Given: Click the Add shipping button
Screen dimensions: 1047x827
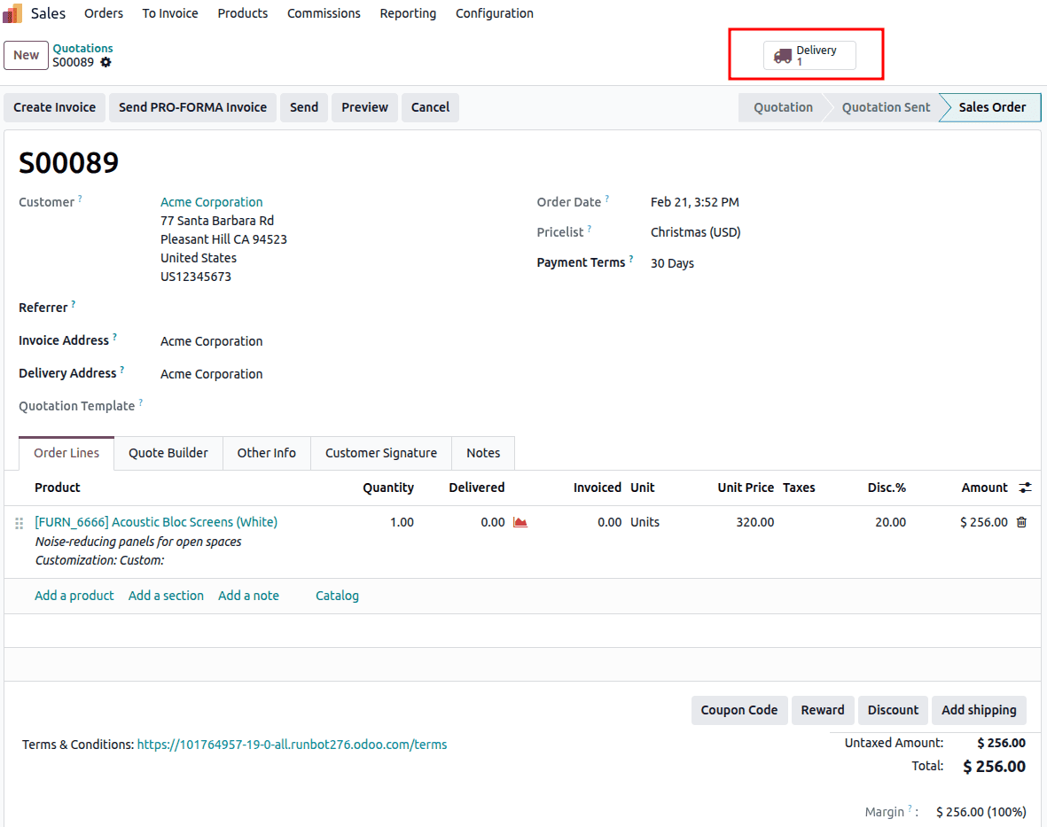Looking at the screenshot, I should [x=979, y=710].
